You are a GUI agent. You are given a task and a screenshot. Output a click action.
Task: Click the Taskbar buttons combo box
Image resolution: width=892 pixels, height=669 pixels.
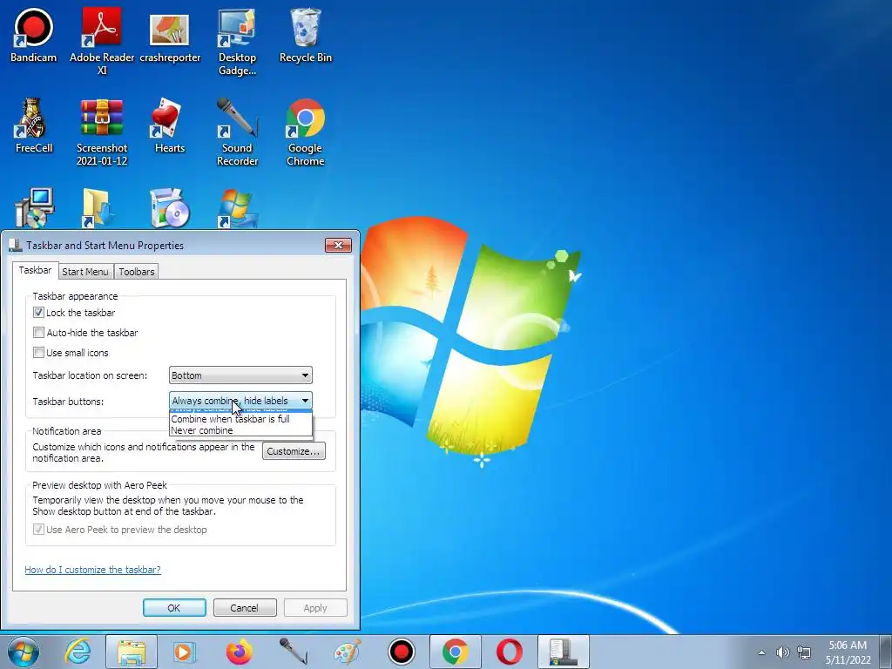point(240,401)
